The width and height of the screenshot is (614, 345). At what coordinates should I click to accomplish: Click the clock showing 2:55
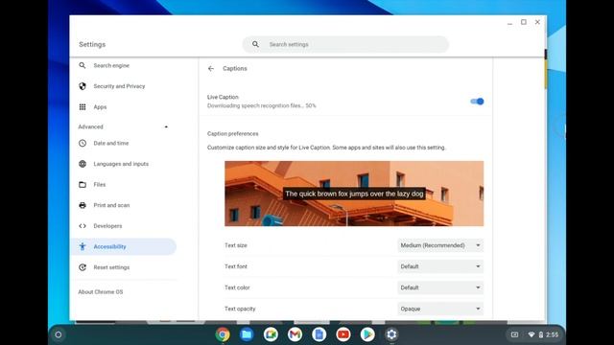tap(553, 334)
